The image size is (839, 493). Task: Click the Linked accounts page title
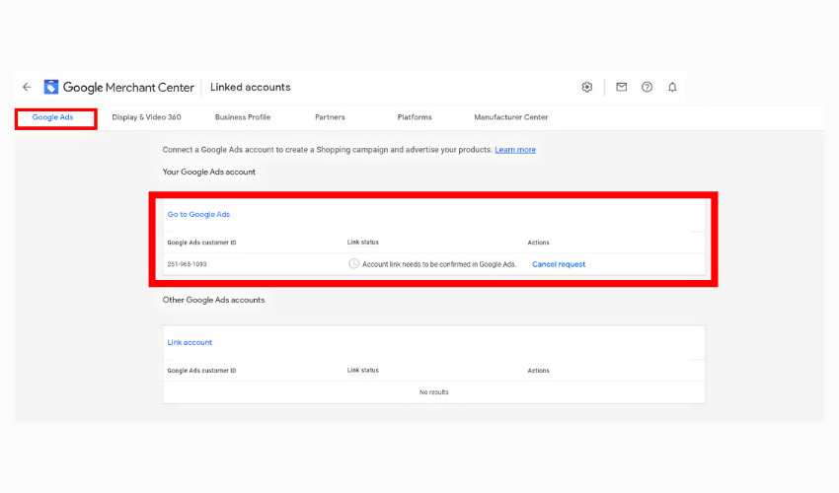click(x=250, y=87)
